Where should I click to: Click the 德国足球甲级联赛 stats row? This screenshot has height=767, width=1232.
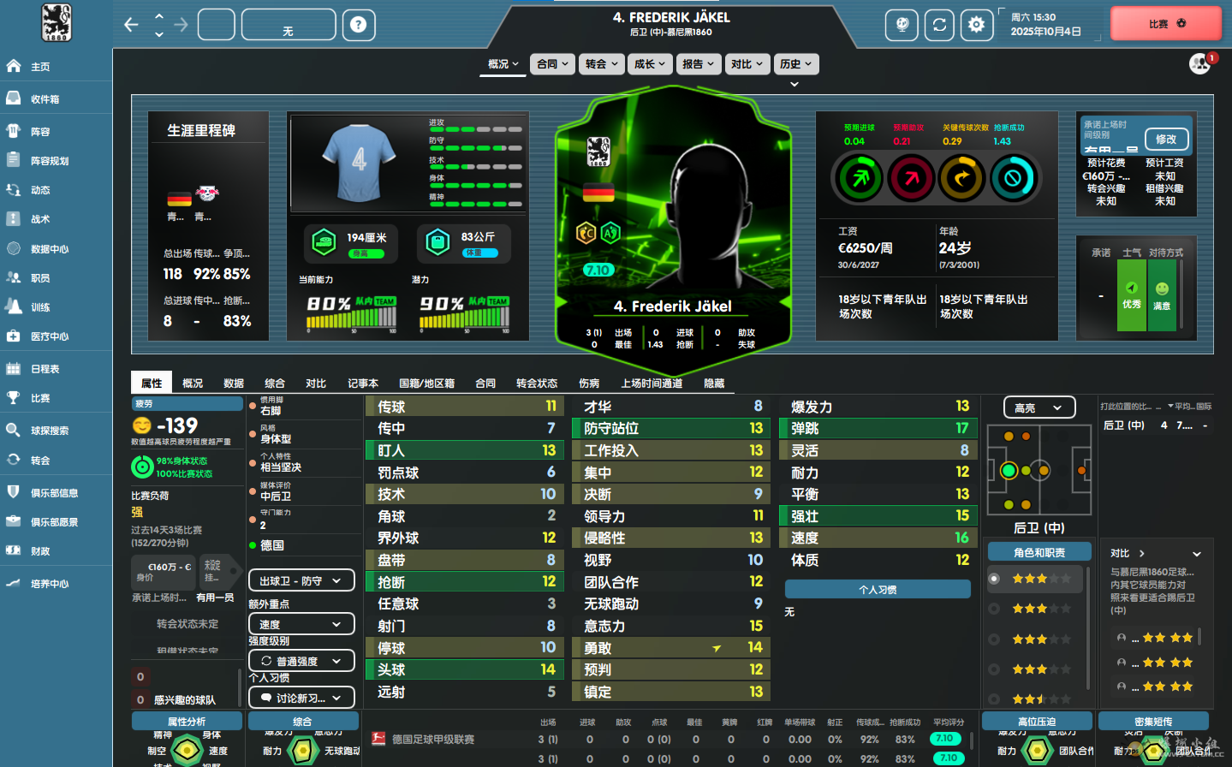[x=668, y=739]
